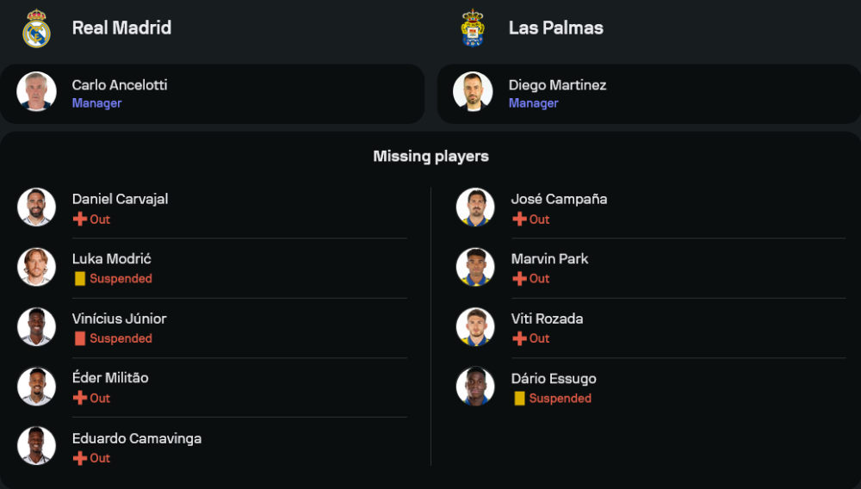View Vinícius Júnior's player name link
861x489 pixels.
click(119, 319)
